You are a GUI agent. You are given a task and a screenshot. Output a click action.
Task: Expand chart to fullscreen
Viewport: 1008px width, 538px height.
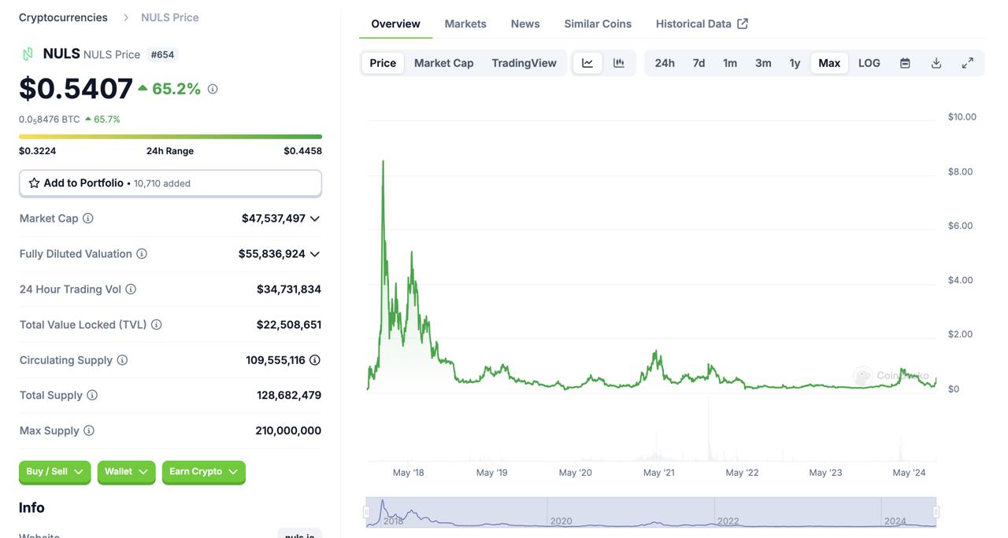tap(968, 63)
